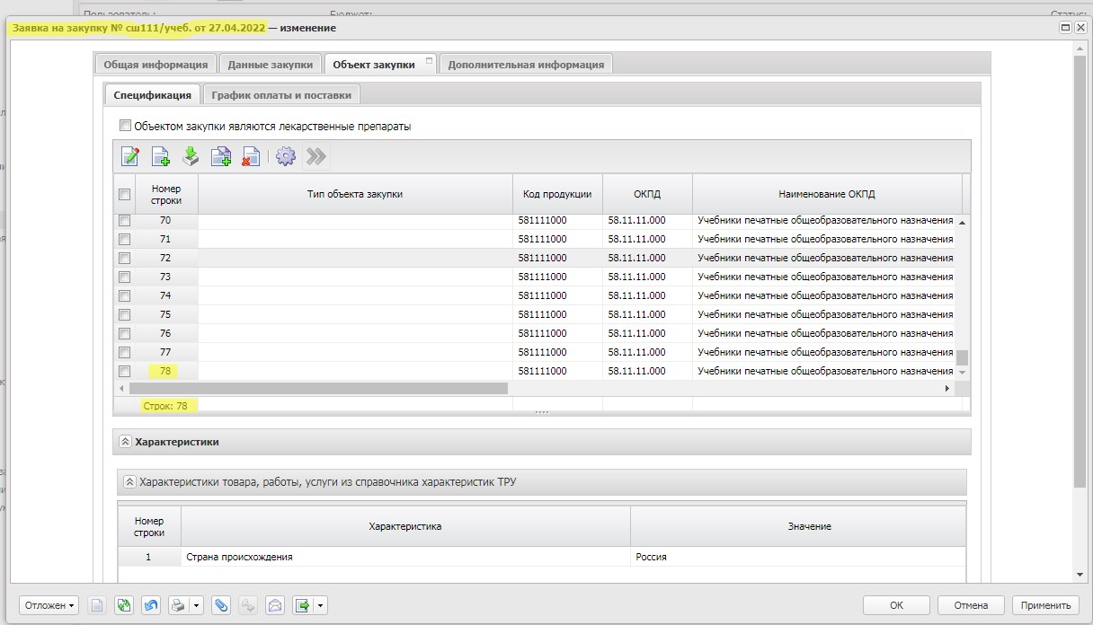1093x625 pixels.
Task: Toggle the select-all header checkbox
Action: click(125, 195)
